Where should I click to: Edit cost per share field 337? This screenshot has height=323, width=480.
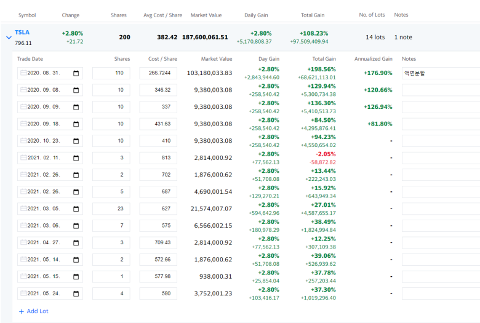[158, 107]
